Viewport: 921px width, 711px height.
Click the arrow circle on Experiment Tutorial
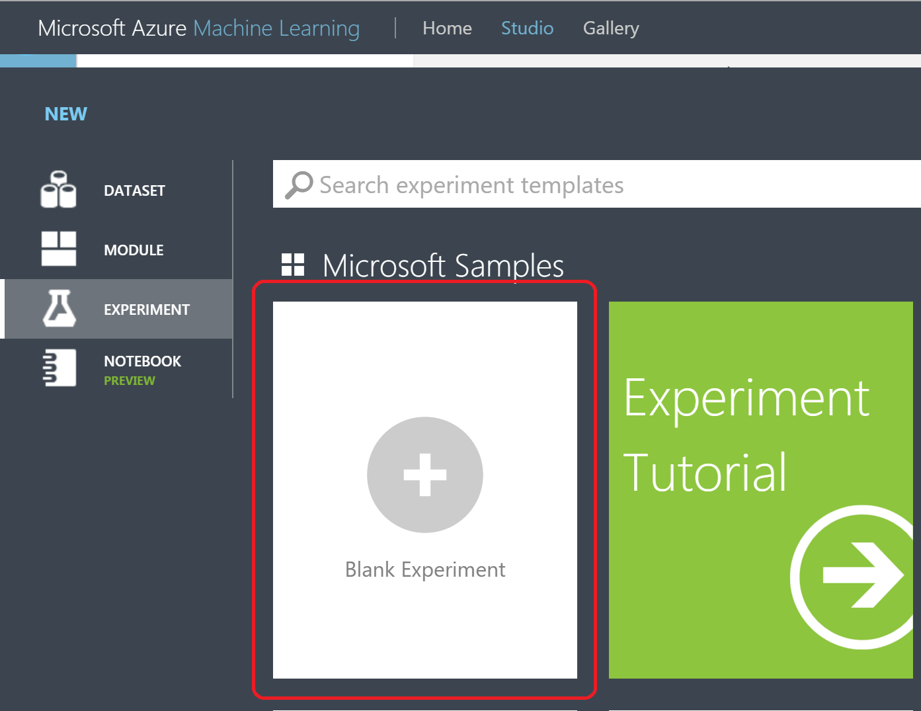(x=853, y=577)
